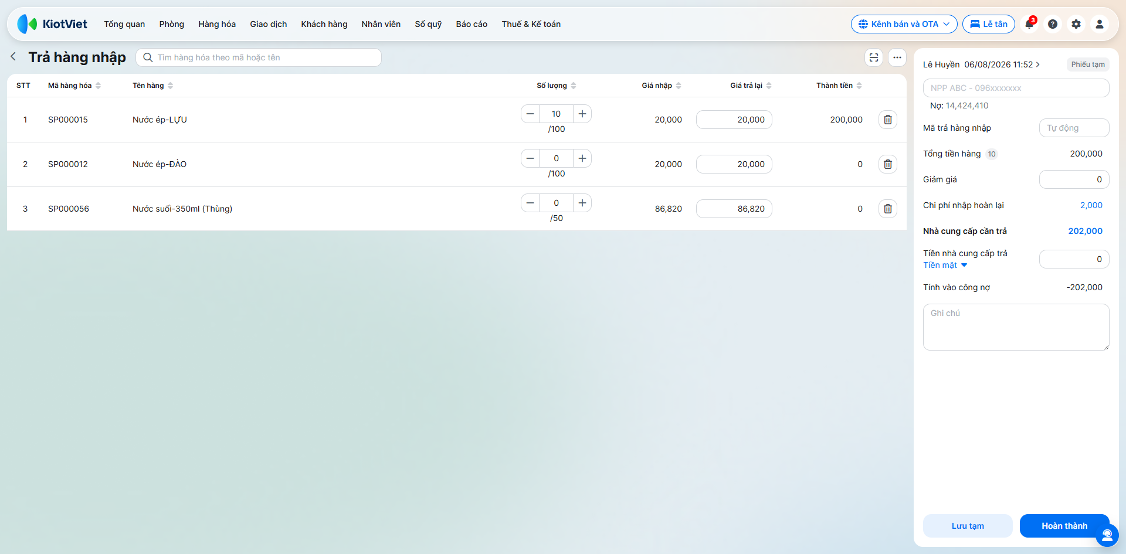
Task: Click product code SP000015
Action: point(68,120)
